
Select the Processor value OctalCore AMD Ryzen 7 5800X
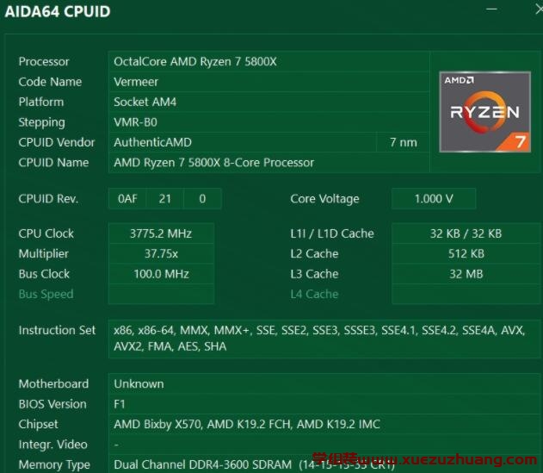click(x=268, y=62)
